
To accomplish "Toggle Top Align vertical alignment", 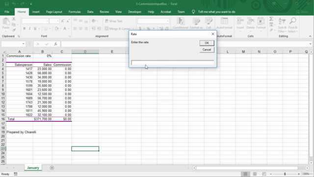I will click(x=75, y=21).
